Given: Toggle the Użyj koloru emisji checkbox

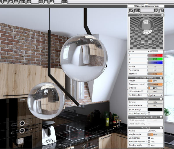Looking at the screenshot, I should click(x=149, y=113).
